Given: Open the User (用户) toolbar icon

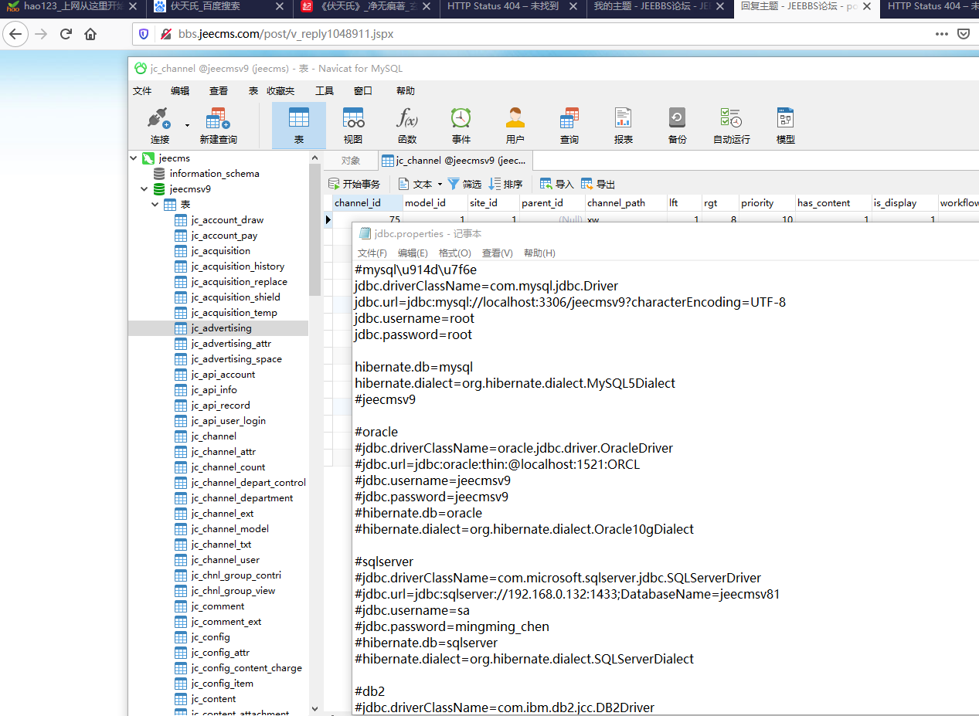Looking at the screenshot, I should (x=515, y=126).
